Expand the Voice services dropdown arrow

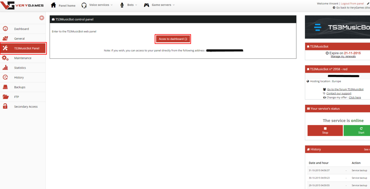click(x=112, y=5)
